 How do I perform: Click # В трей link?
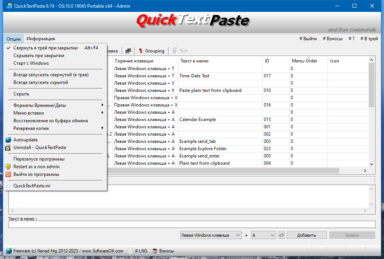(x=369, y=39)
